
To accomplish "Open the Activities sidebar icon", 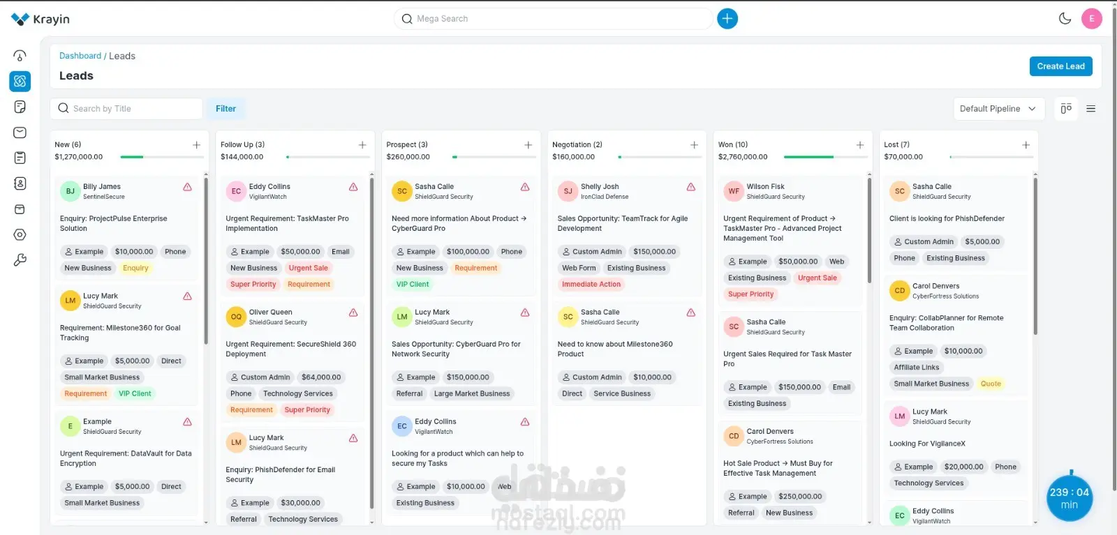I will [x=20, y=158].
